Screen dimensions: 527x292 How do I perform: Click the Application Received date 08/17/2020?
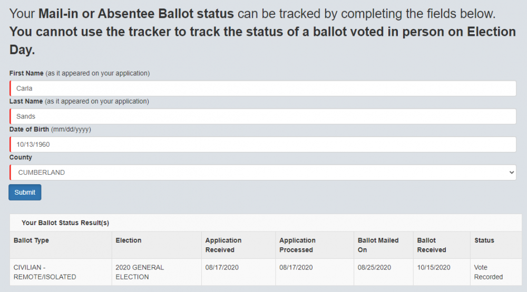tap(222, 268)
